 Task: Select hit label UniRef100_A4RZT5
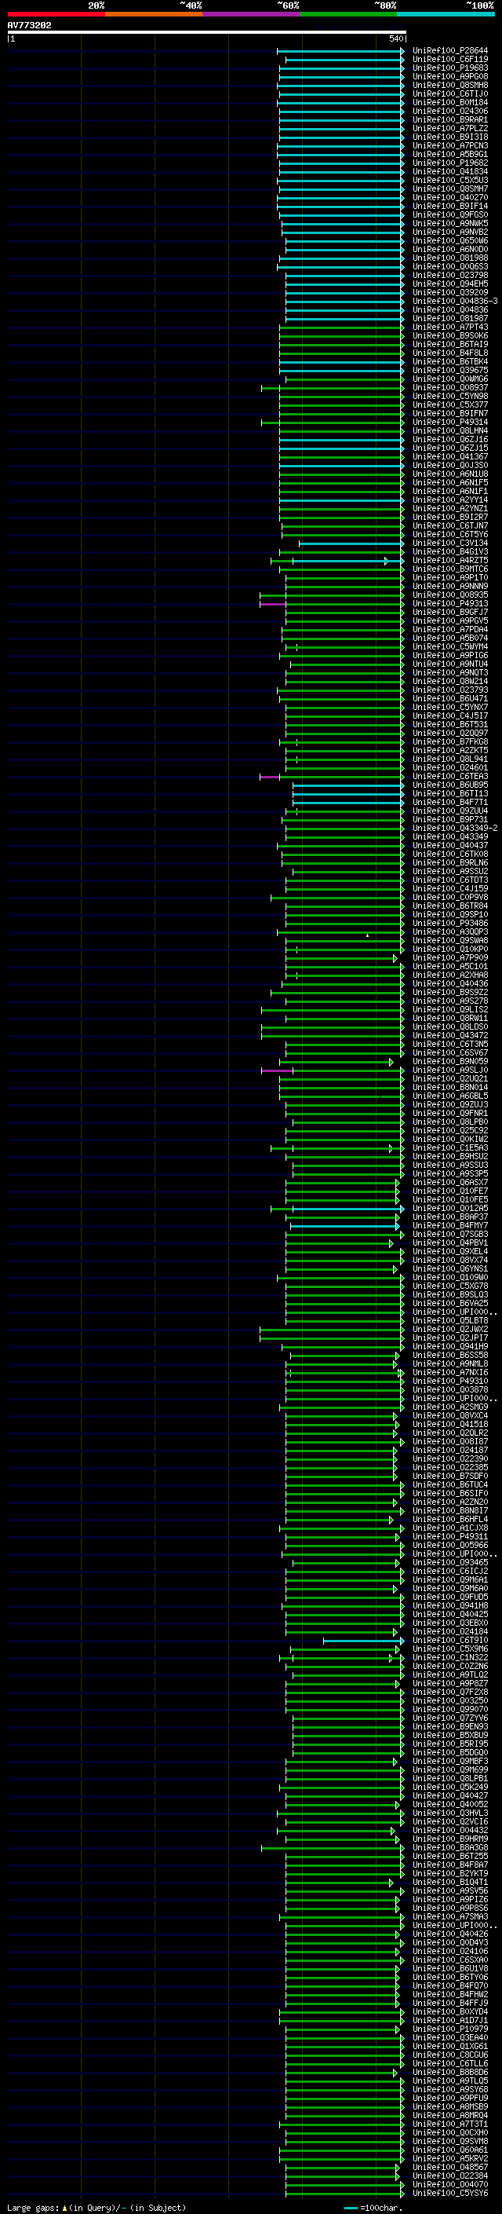click(450, 561)
